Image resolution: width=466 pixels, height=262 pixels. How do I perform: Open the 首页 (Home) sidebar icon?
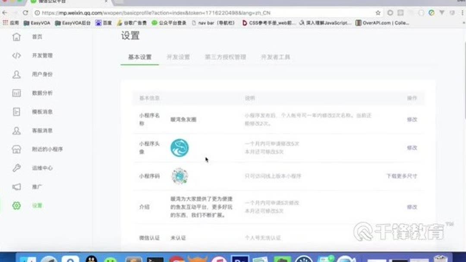(16, 37)
